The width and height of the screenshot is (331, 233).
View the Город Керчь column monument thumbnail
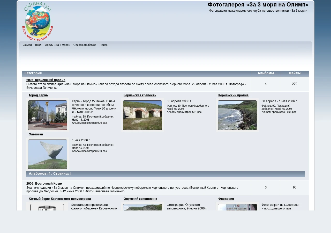pyautogui.click(x=48, y=115)
